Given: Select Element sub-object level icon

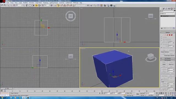Looking at the screenshot, I should point(172,35).
